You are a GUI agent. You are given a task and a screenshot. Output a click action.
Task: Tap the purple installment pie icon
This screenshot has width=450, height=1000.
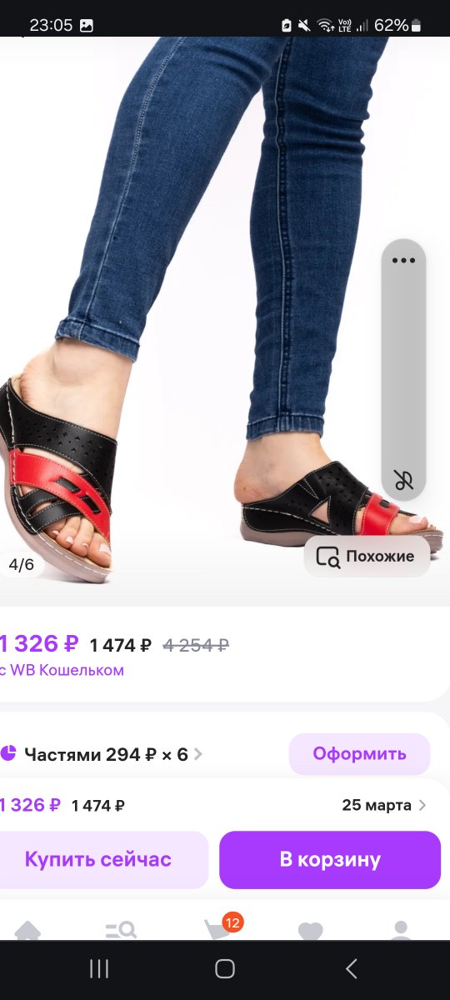(8, 753)
